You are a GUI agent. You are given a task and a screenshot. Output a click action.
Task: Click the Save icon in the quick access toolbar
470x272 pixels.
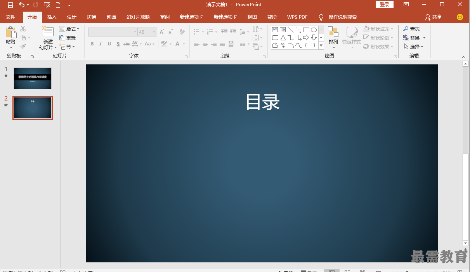10,5
